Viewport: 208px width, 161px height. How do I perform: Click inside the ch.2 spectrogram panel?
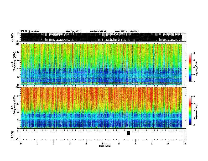[x=101, y=108]
